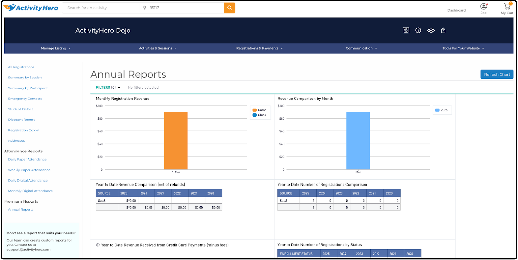Click the grid QR-style icon in Dojo header

tap(406, 30)
